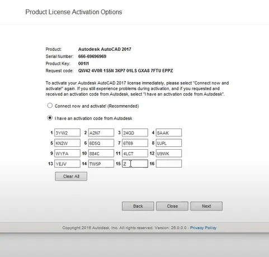Click the 'Product License Activation Options' heading
The height and width of the screenshot is (257, 269).
pos(74,12)
